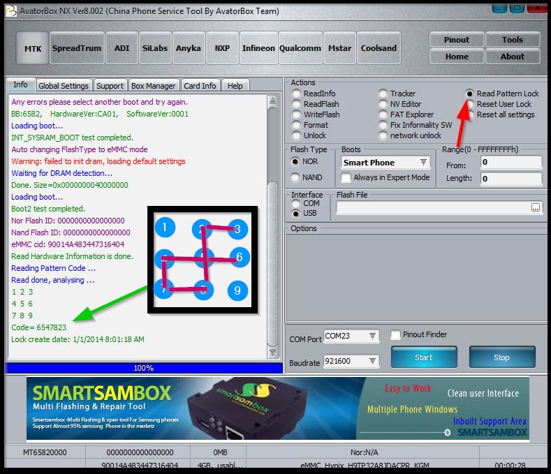Select the Anyka platform

189,48
